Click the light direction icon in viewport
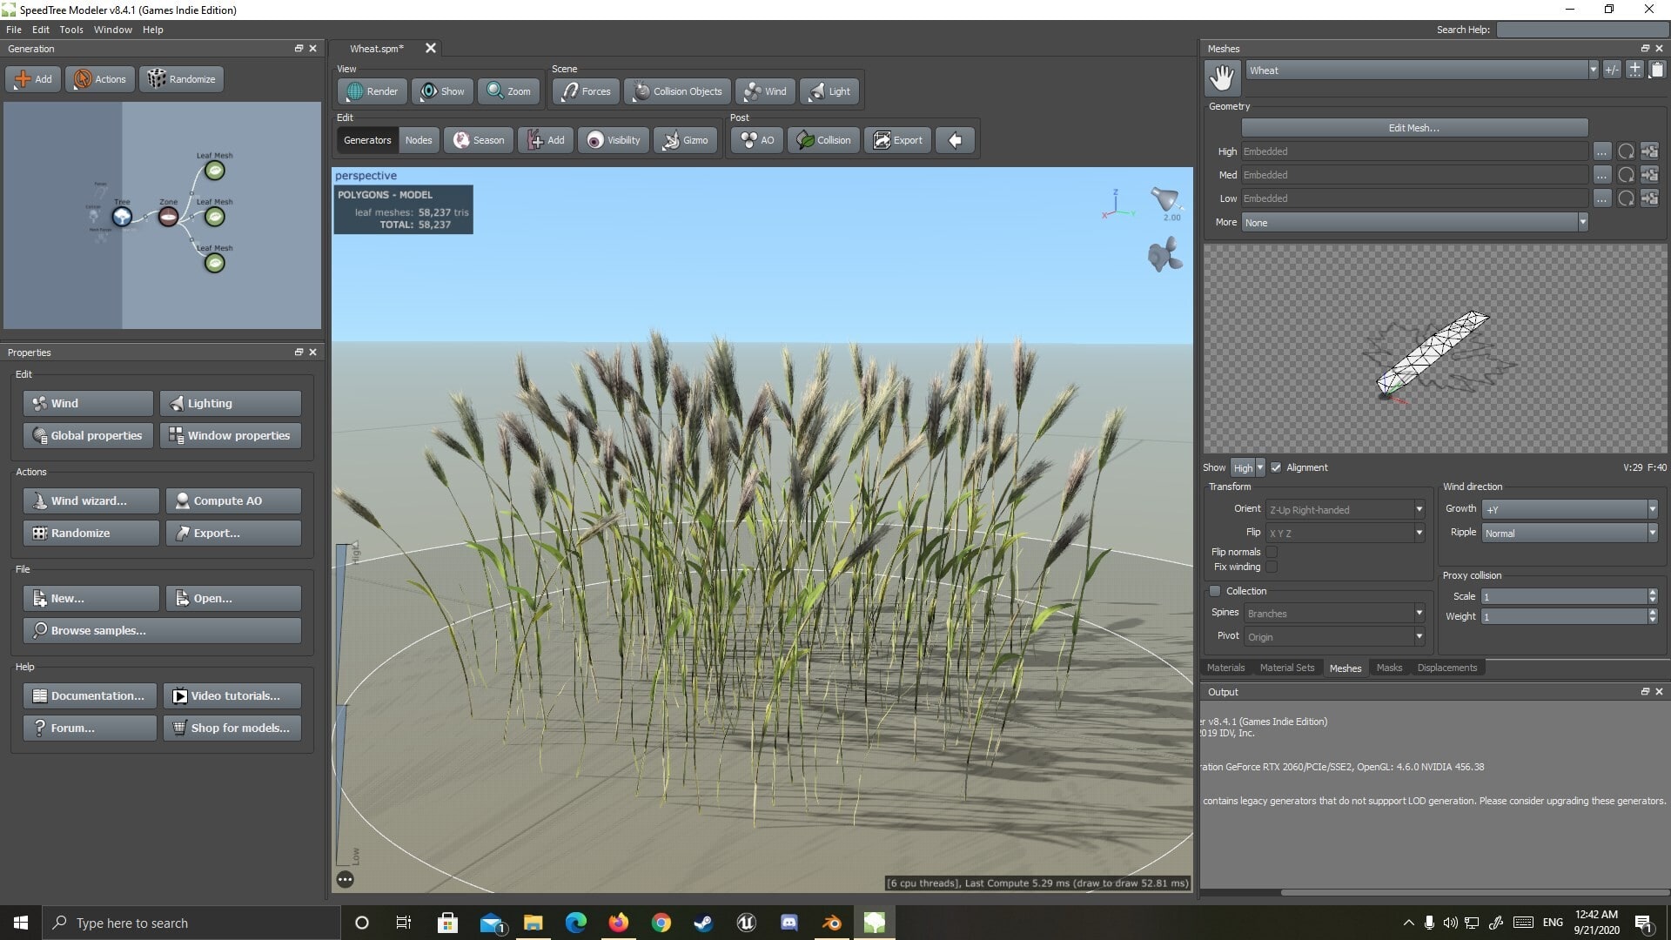1671x940 pixels. 1164,201
